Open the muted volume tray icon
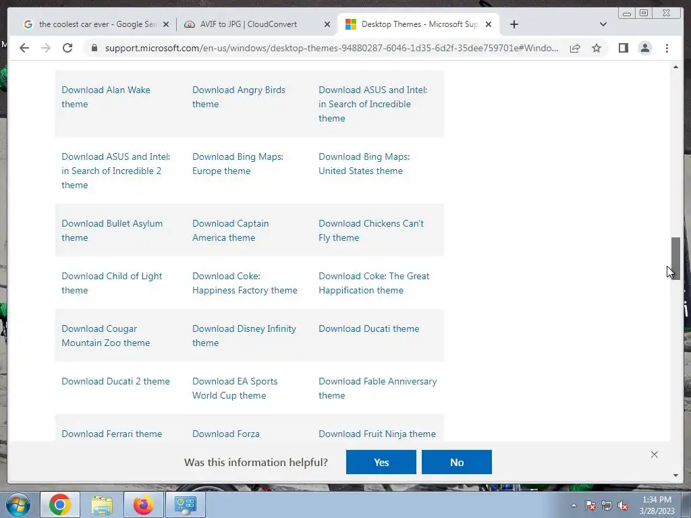 coord(623,506)
